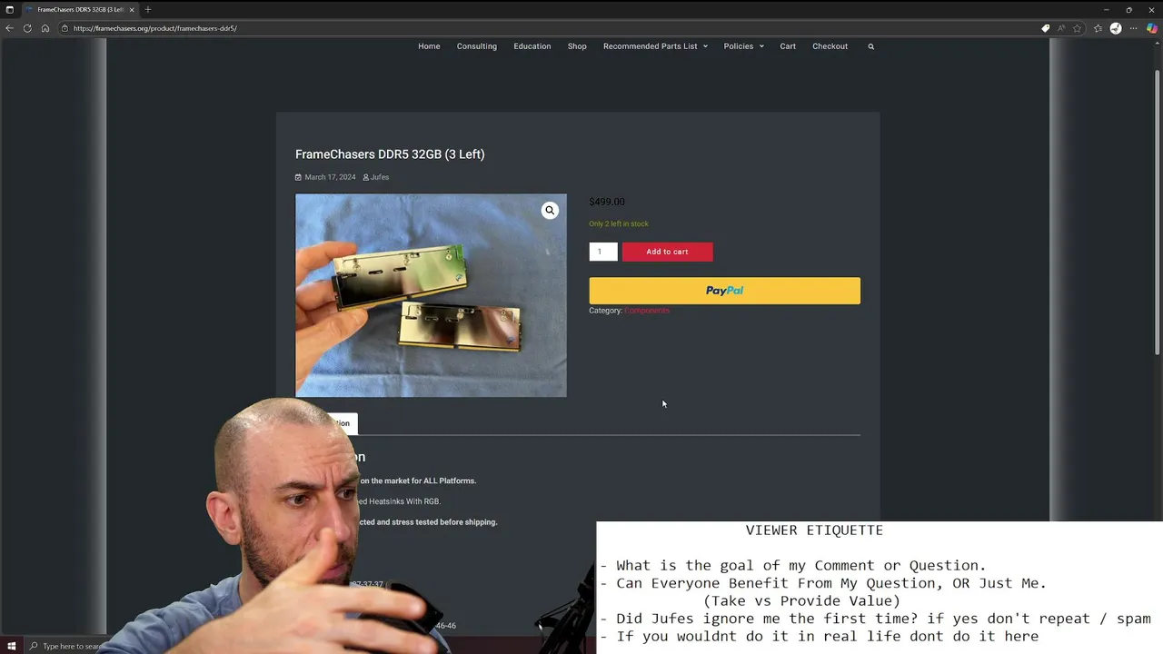Open the favorites list
This screenshot has width=1163, height=654.
click(x=1098, y=28)
